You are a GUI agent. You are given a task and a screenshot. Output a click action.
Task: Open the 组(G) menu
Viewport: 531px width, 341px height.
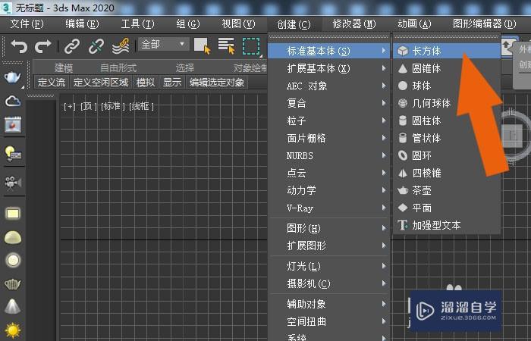click(188, 24)
